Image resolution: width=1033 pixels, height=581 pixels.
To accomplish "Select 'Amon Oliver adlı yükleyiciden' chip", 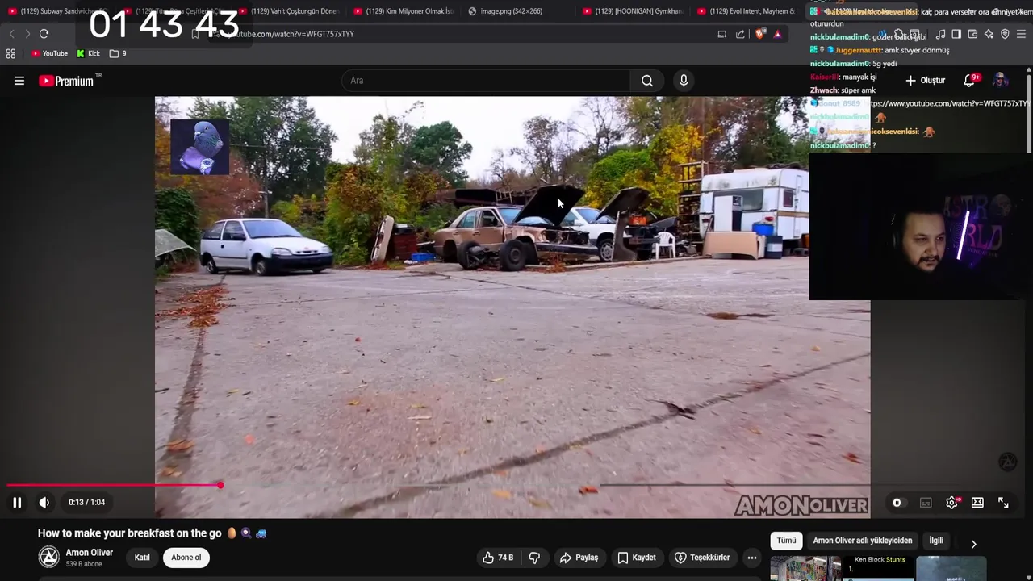I will click(x=863, y=541).
